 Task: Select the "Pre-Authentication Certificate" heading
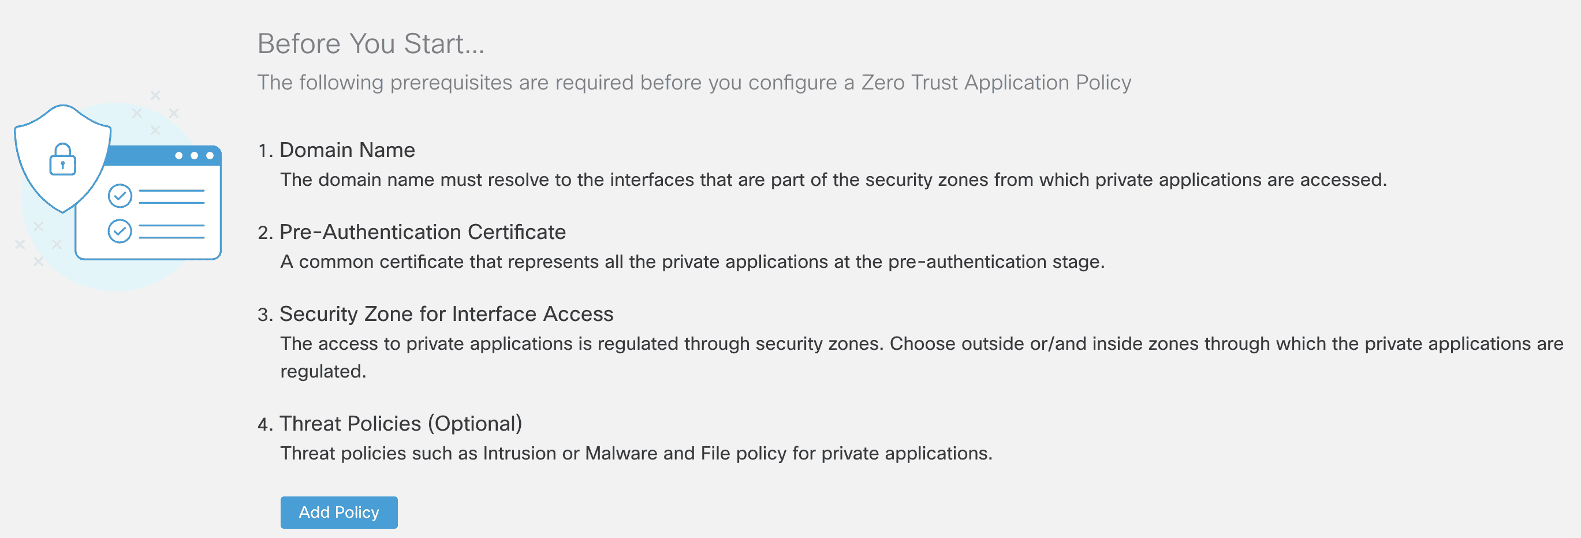click(x=422, y=232)
